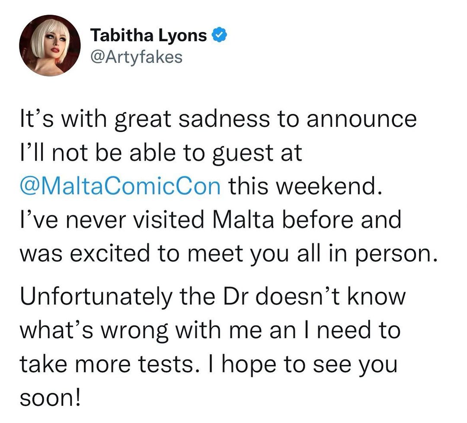This screenshot has height=423, width=467.
Task: Click the line "I'll not be able to guest at"
Action: pos(161,153)
